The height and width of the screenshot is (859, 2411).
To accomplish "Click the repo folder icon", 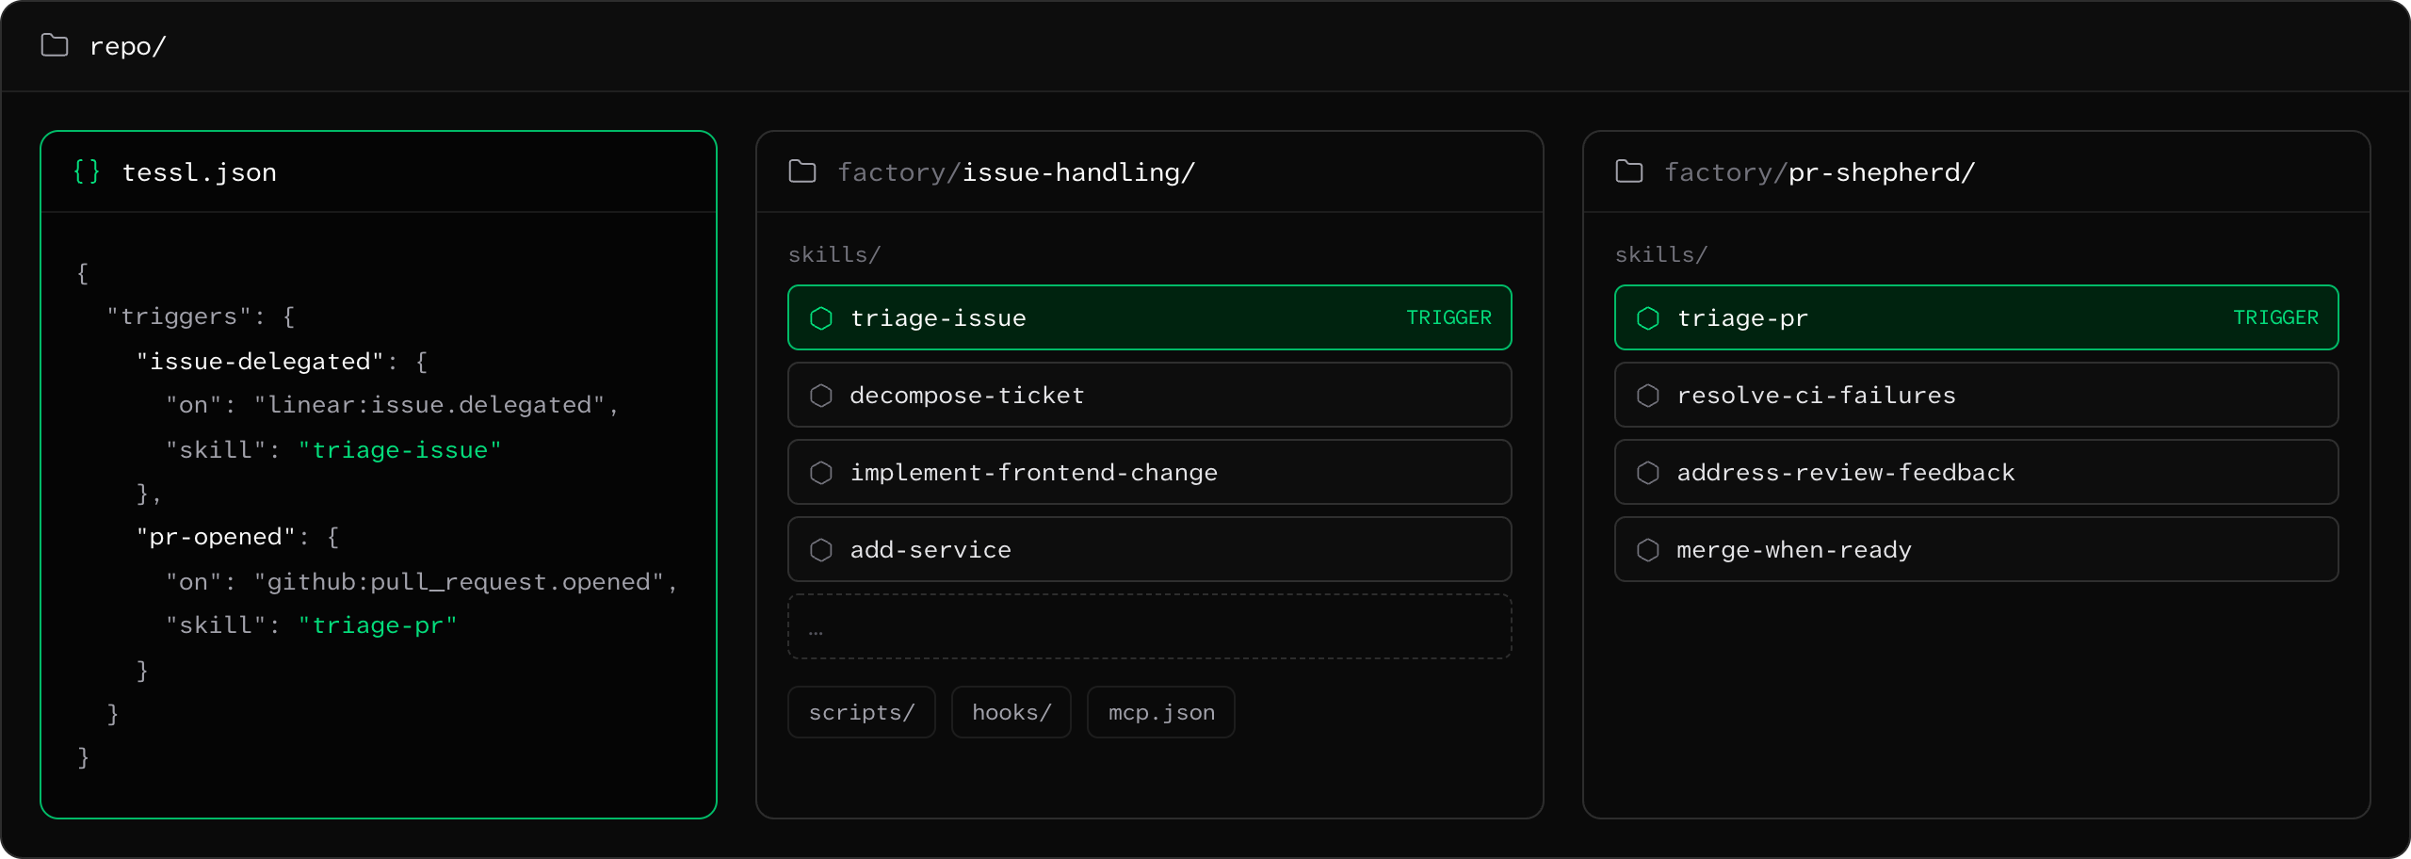I will pos(55,45).
